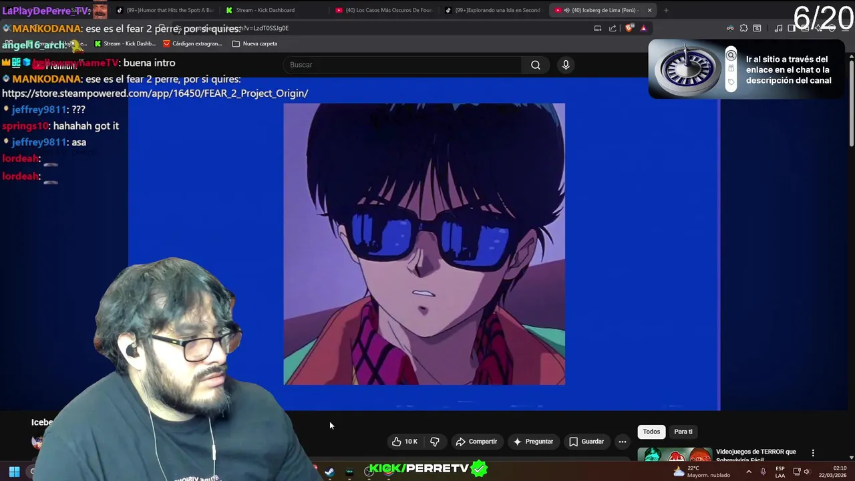Click the anime video frame to pause
The height and width of the screenshot is (481, 855).
click(x=424, y=244)
